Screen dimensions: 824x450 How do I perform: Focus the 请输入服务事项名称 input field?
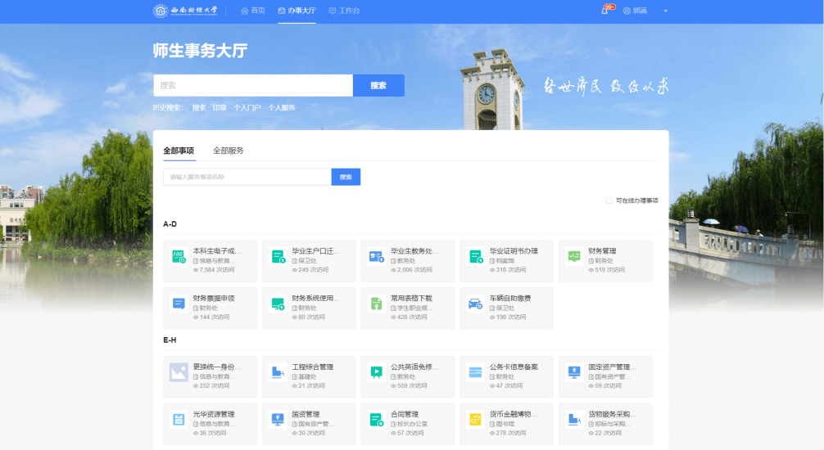pos(247,177)
